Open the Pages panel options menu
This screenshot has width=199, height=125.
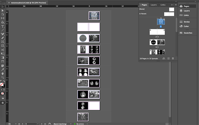175,5
